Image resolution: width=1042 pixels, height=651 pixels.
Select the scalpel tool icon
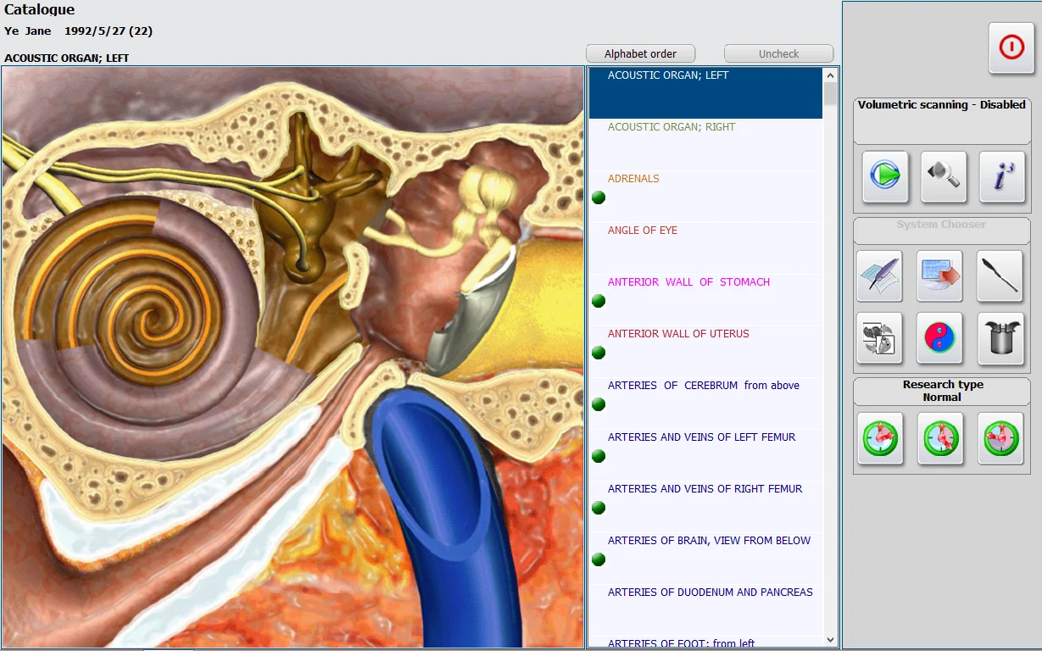point(1000,276)
